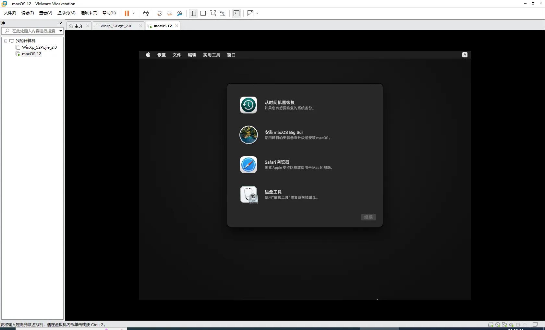Image resolution: width=545 pixels, height=330 pixels.
Task: Click the sound card status icon
Action: click(x=511, y=324)
